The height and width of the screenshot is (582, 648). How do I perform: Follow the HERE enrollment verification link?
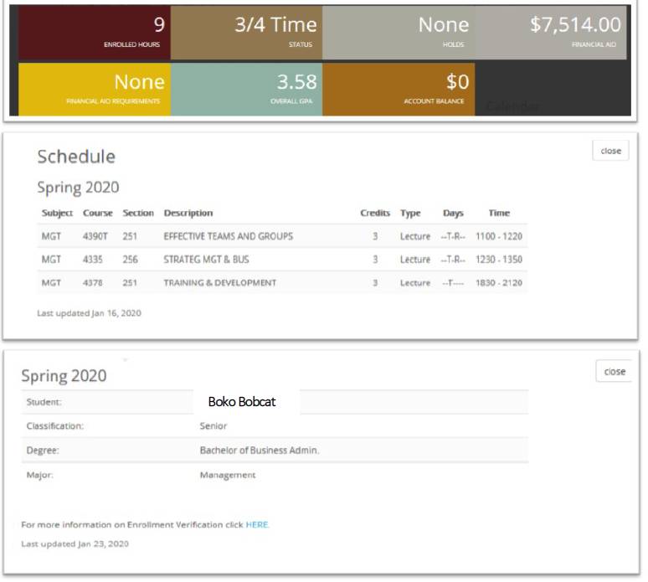(x=257, y=525)
